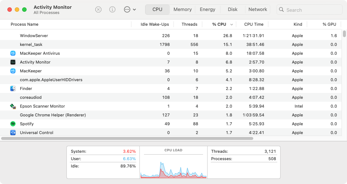Click the 26.8 % CPU value
The width and height of the screenshot is (347, 184).
click(227, 36)
